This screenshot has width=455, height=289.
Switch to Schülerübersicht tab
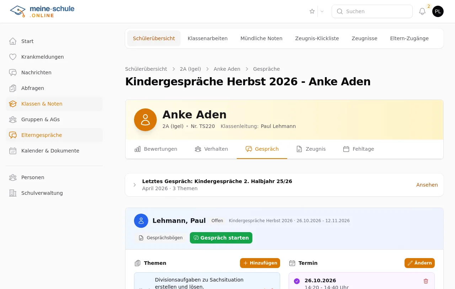(x=154, y=38)
